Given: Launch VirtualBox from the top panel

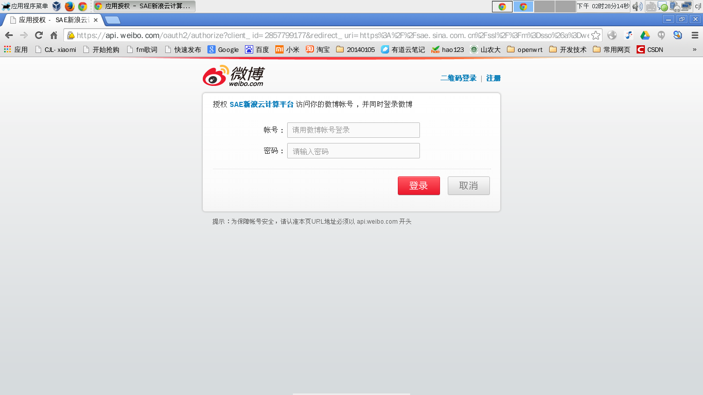Looking at the screenshot, I should tap(57, 6).
